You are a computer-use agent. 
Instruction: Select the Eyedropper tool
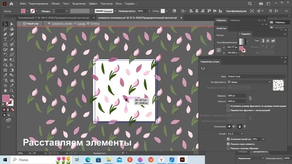click(x=5, y=75)
